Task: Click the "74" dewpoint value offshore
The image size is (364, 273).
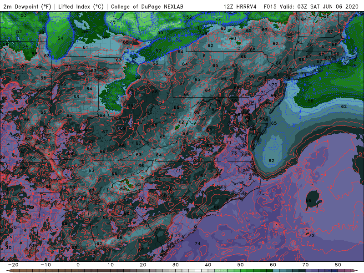Action: (197, 243)
